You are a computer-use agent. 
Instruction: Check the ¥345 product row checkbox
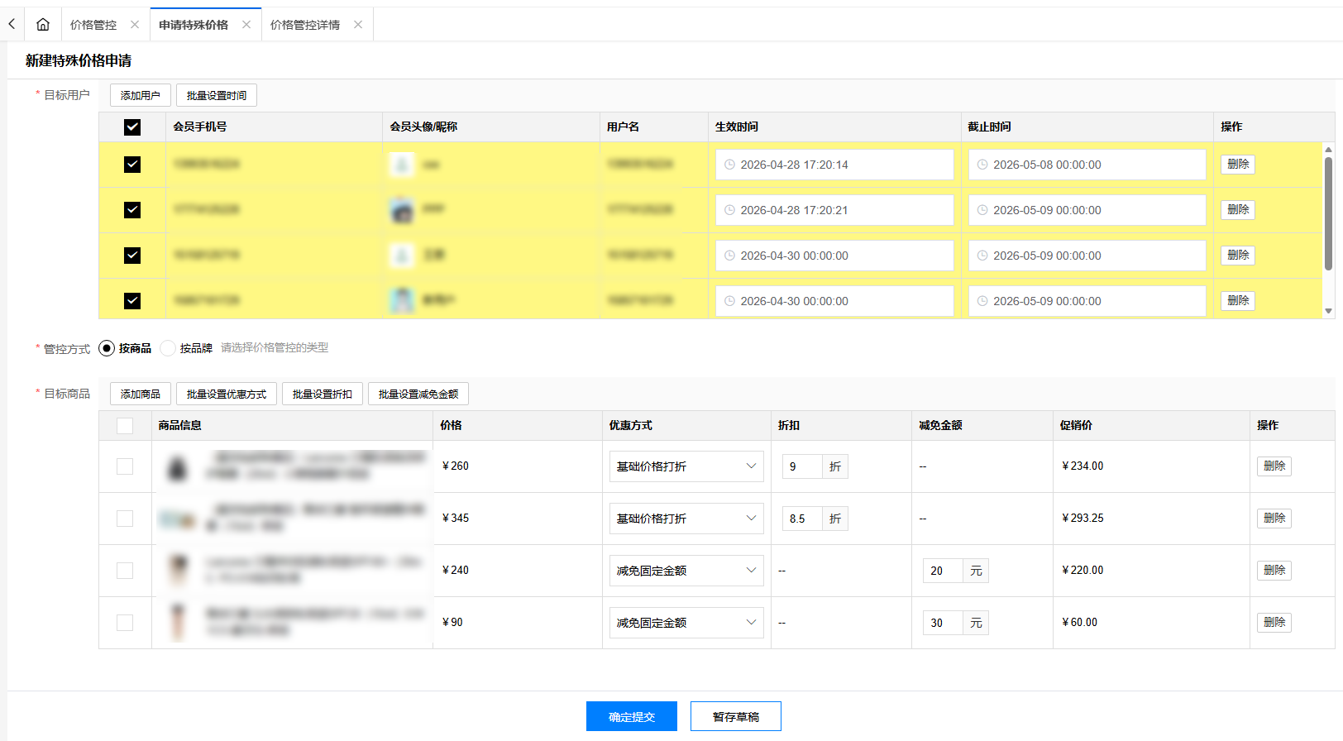click(x=125, y=519)
